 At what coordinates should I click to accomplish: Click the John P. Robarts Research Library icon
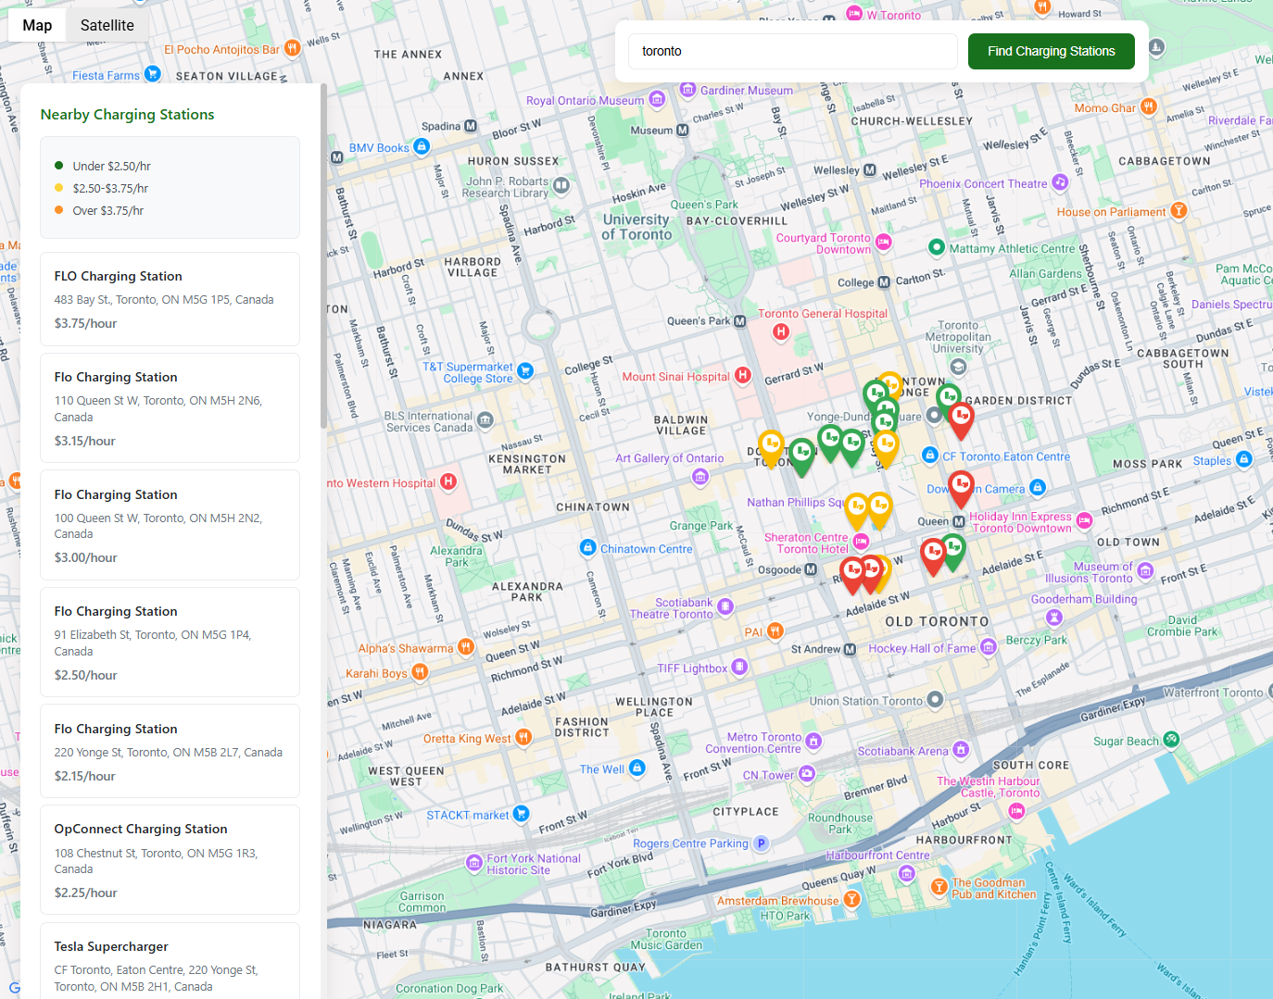561,186
